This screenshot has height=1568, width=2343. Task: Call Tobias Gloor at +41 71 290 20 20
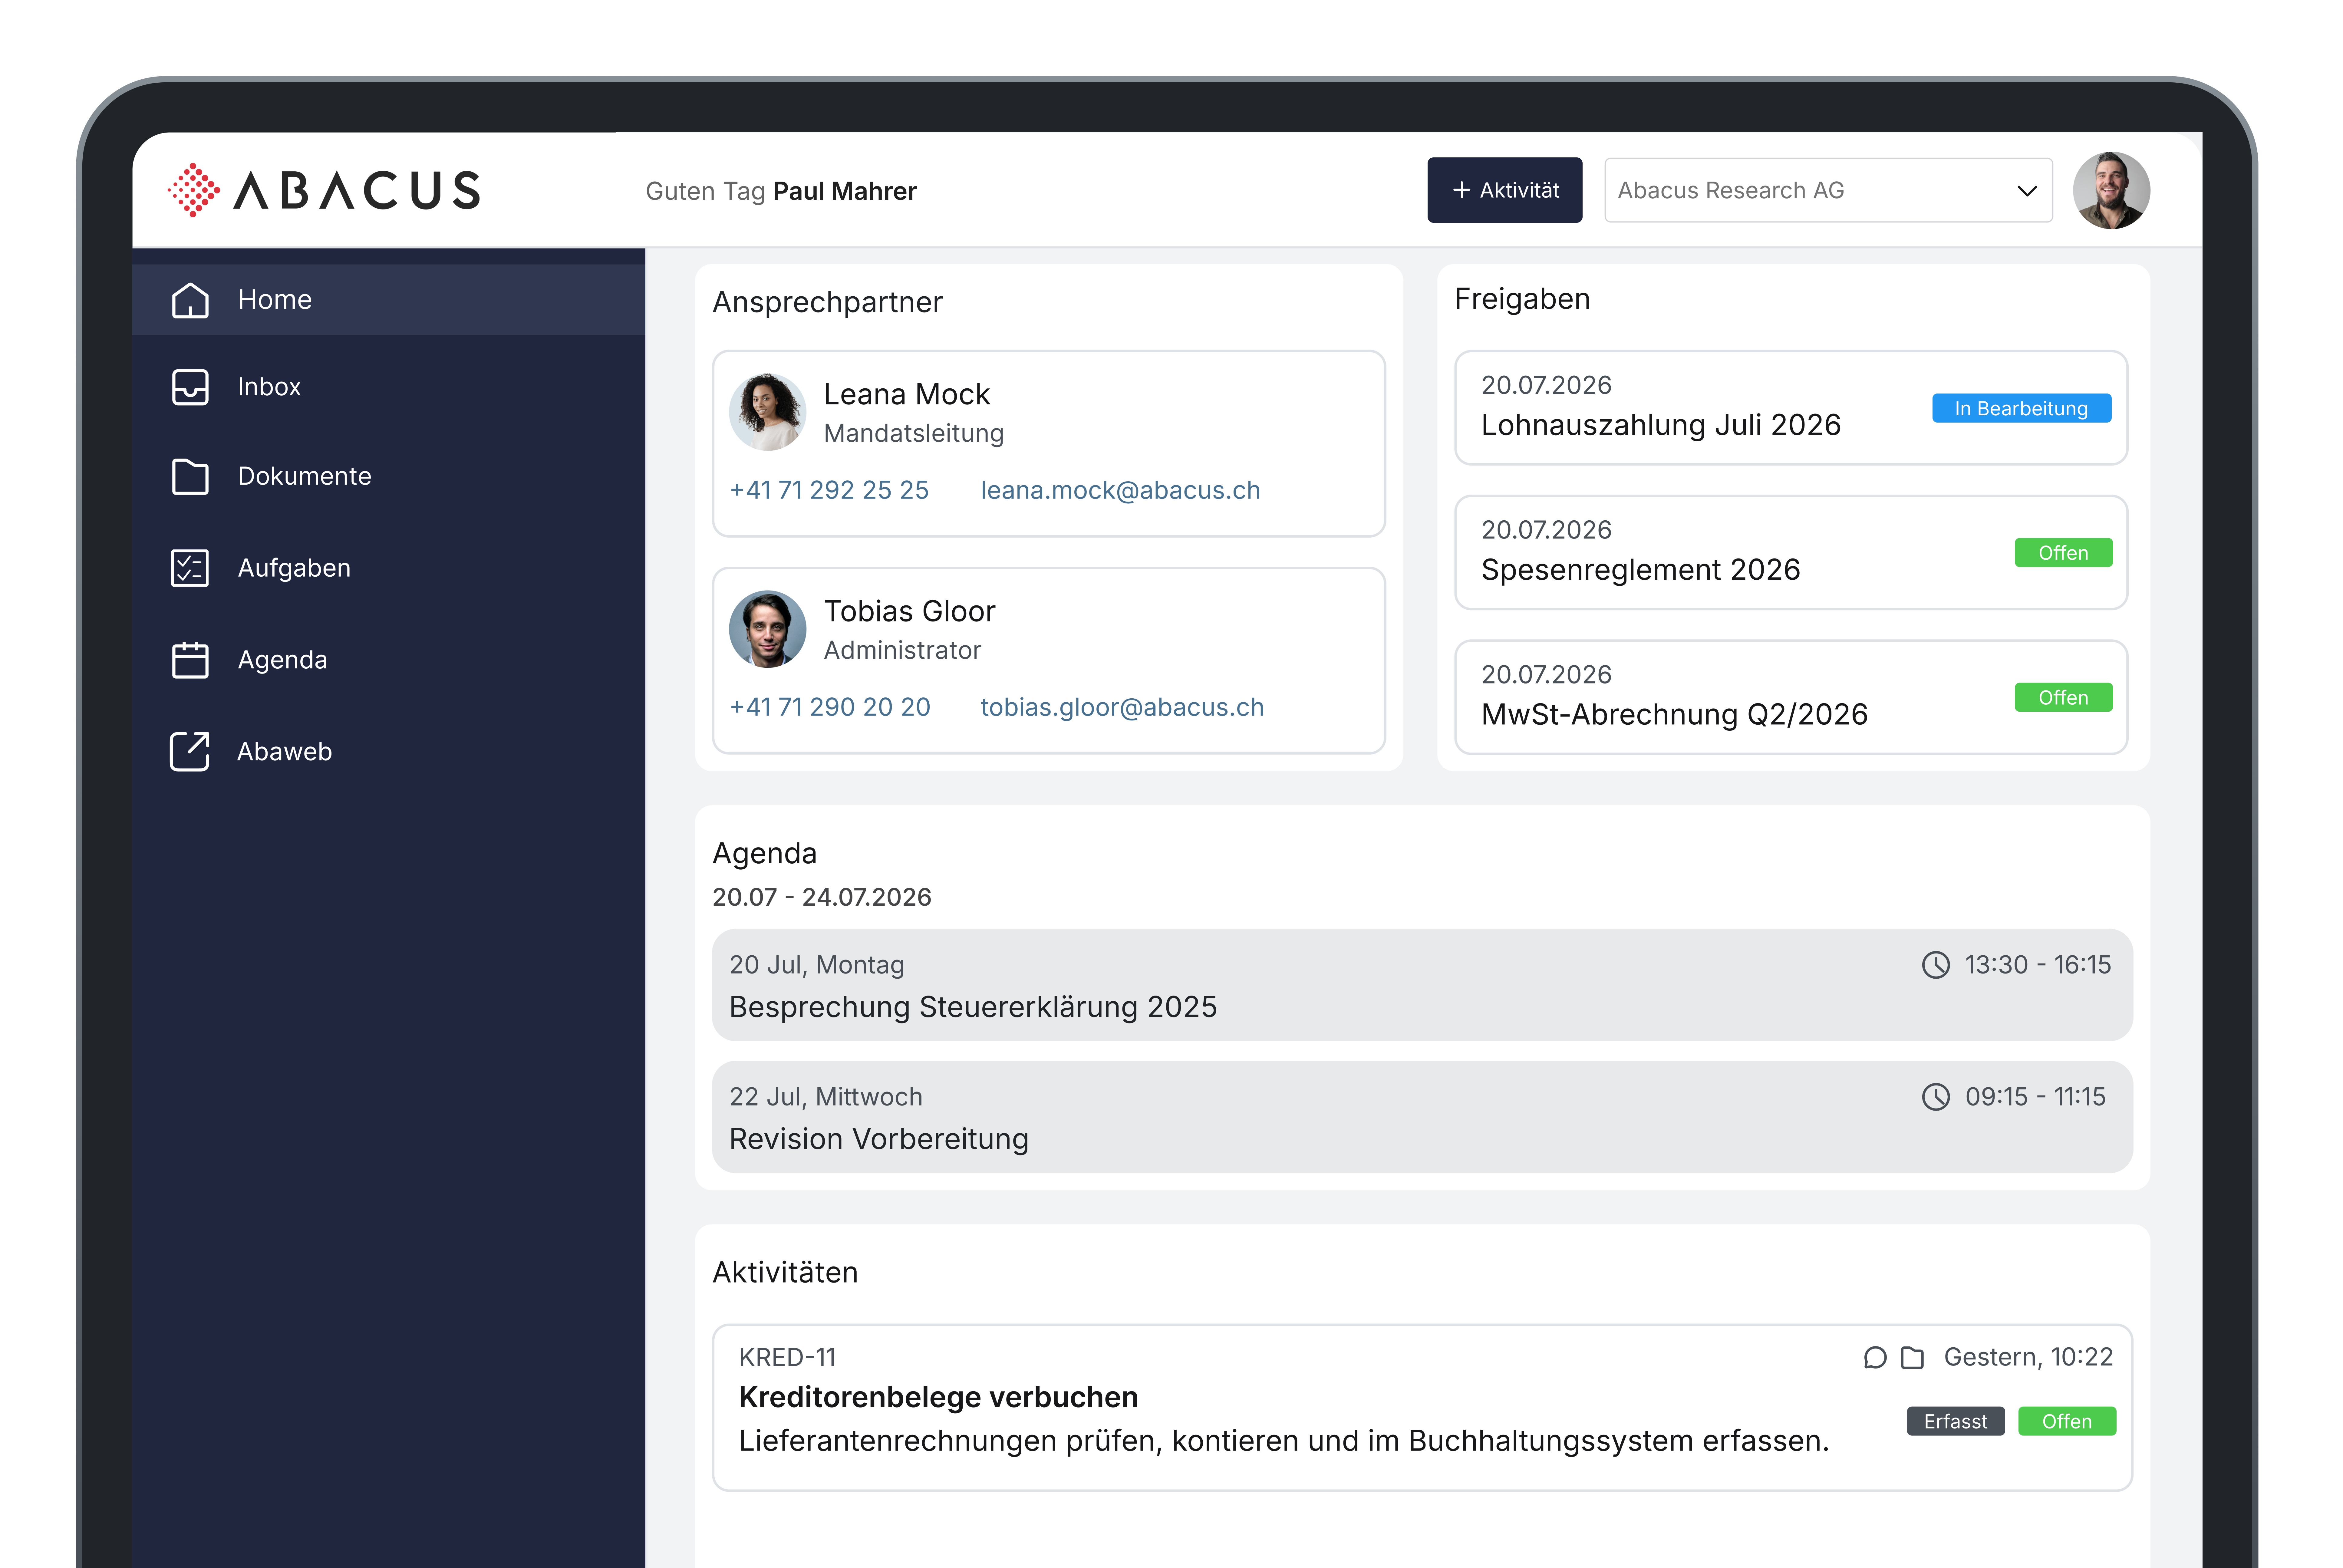tap(830, 707)
